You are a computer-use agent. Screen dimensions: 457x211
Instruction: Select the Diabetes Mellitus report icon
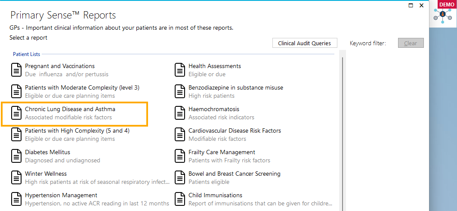coord(16,156)
